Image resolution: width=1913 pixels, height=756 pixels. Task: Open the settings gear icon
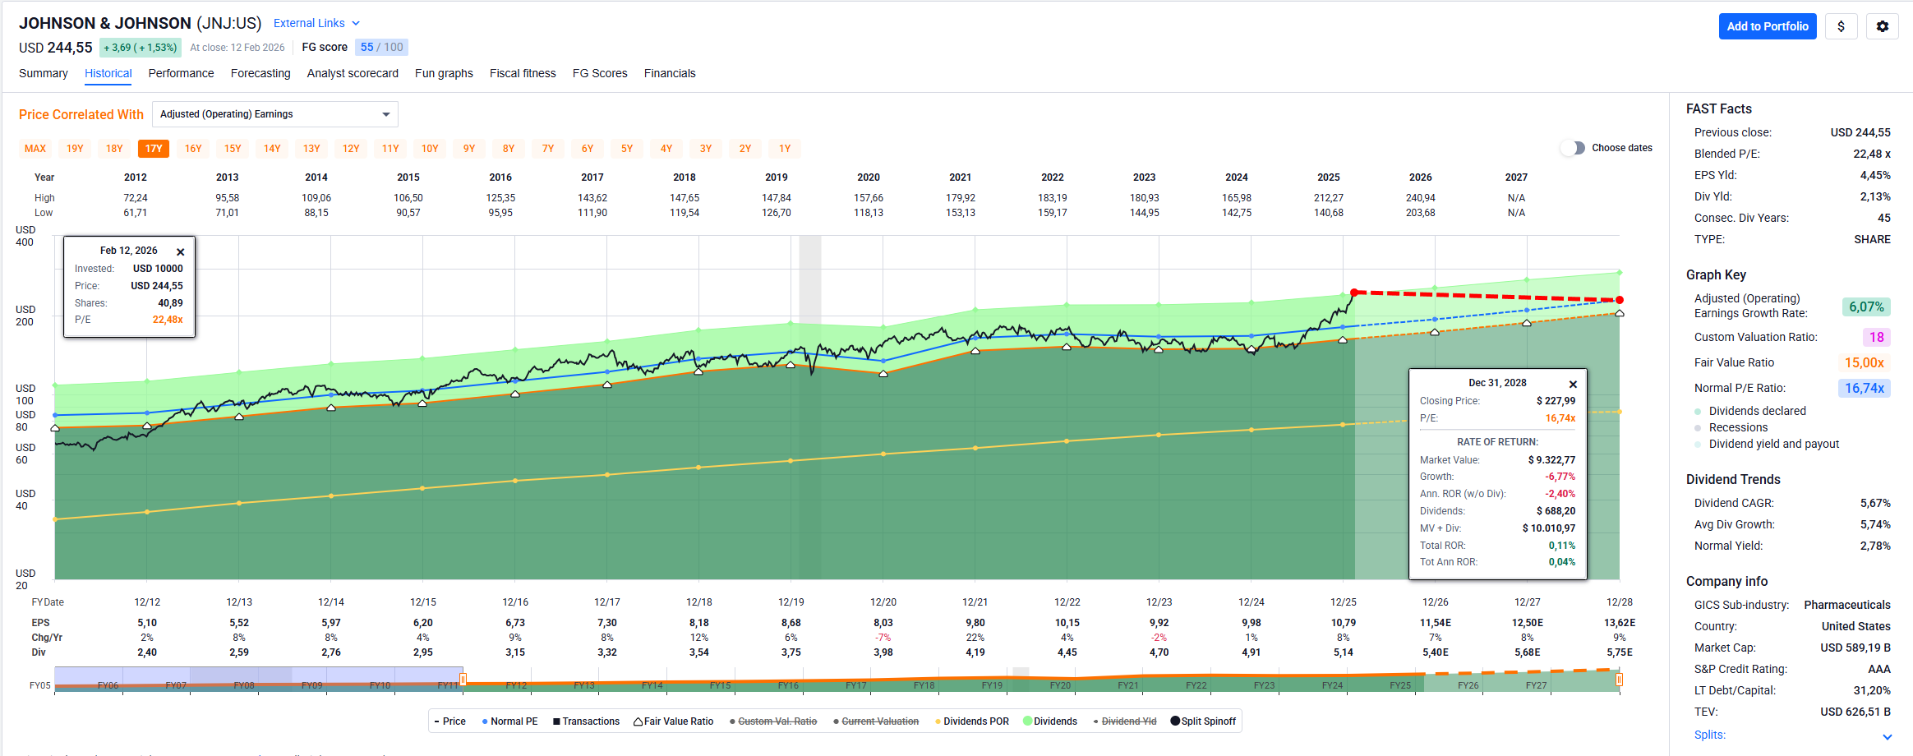tap(1882, 26)
